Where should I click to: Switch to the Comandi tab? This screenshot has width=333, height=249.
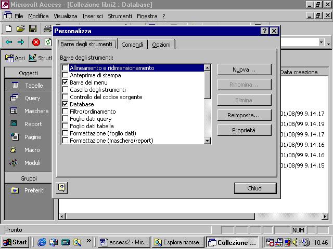[x=132, y=45]
